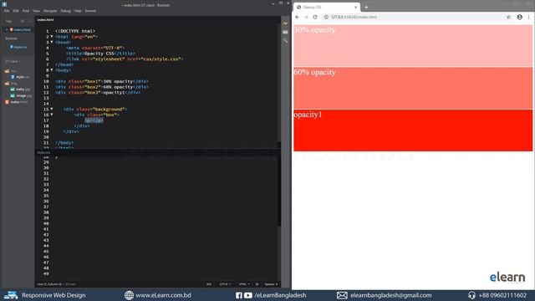Viewport: 535px width, 301px height.
Task: Open the Spaces indentation dropdown
Action: (x=271, y=284)
